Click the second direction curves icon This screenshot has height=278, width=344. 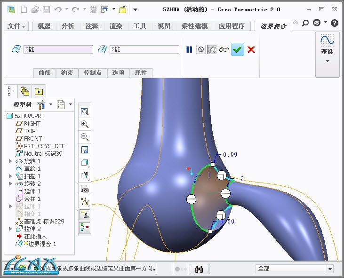[103, 49]
